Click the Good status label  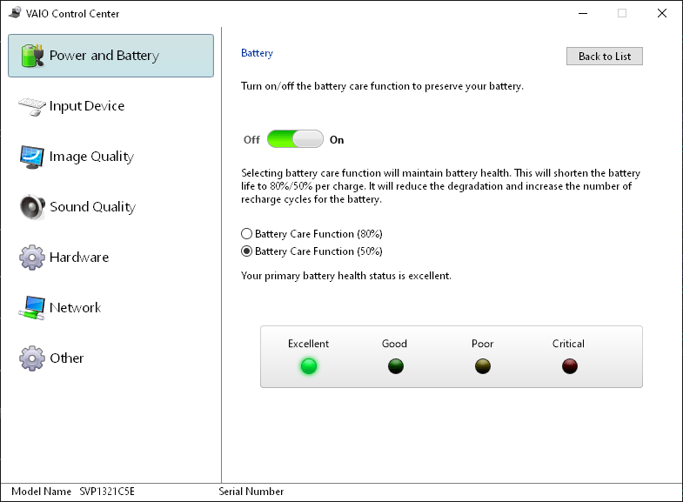[395, 344]
